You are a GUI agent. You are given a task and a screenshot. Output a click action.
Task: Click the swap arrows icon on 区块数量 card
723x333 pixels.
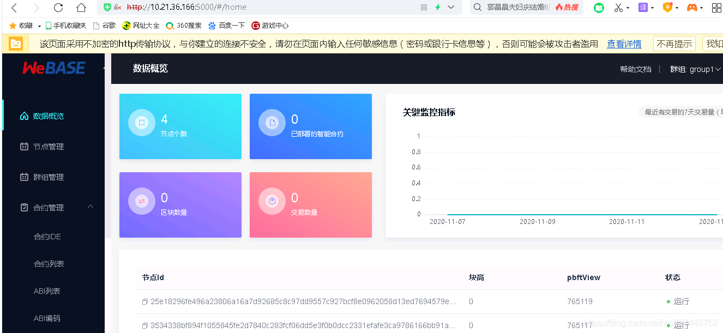click(x=142, y=201)
